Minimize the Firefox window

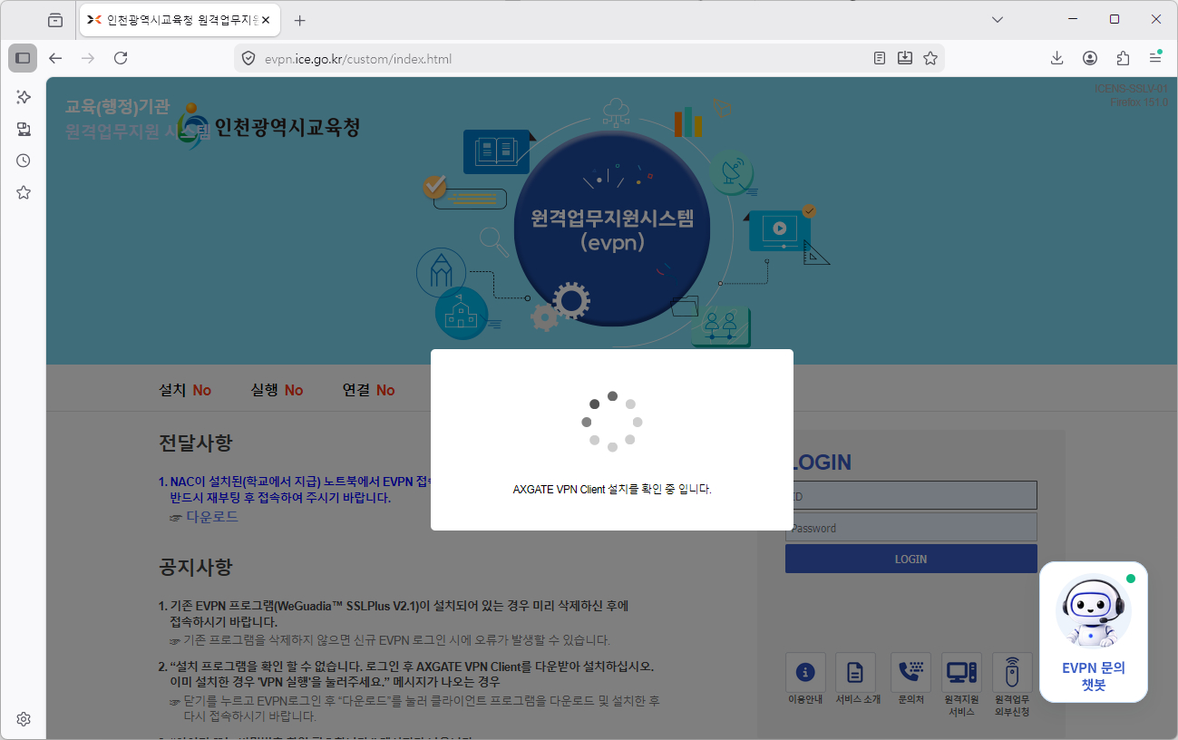click(1073, 19)
